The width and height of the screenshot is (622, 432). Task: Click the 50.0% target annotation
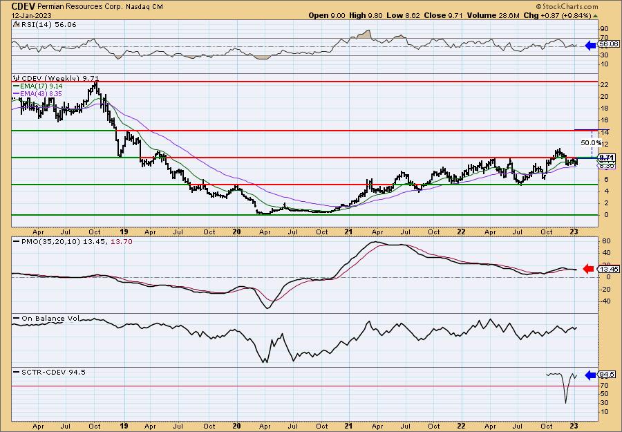coord(591,142)
